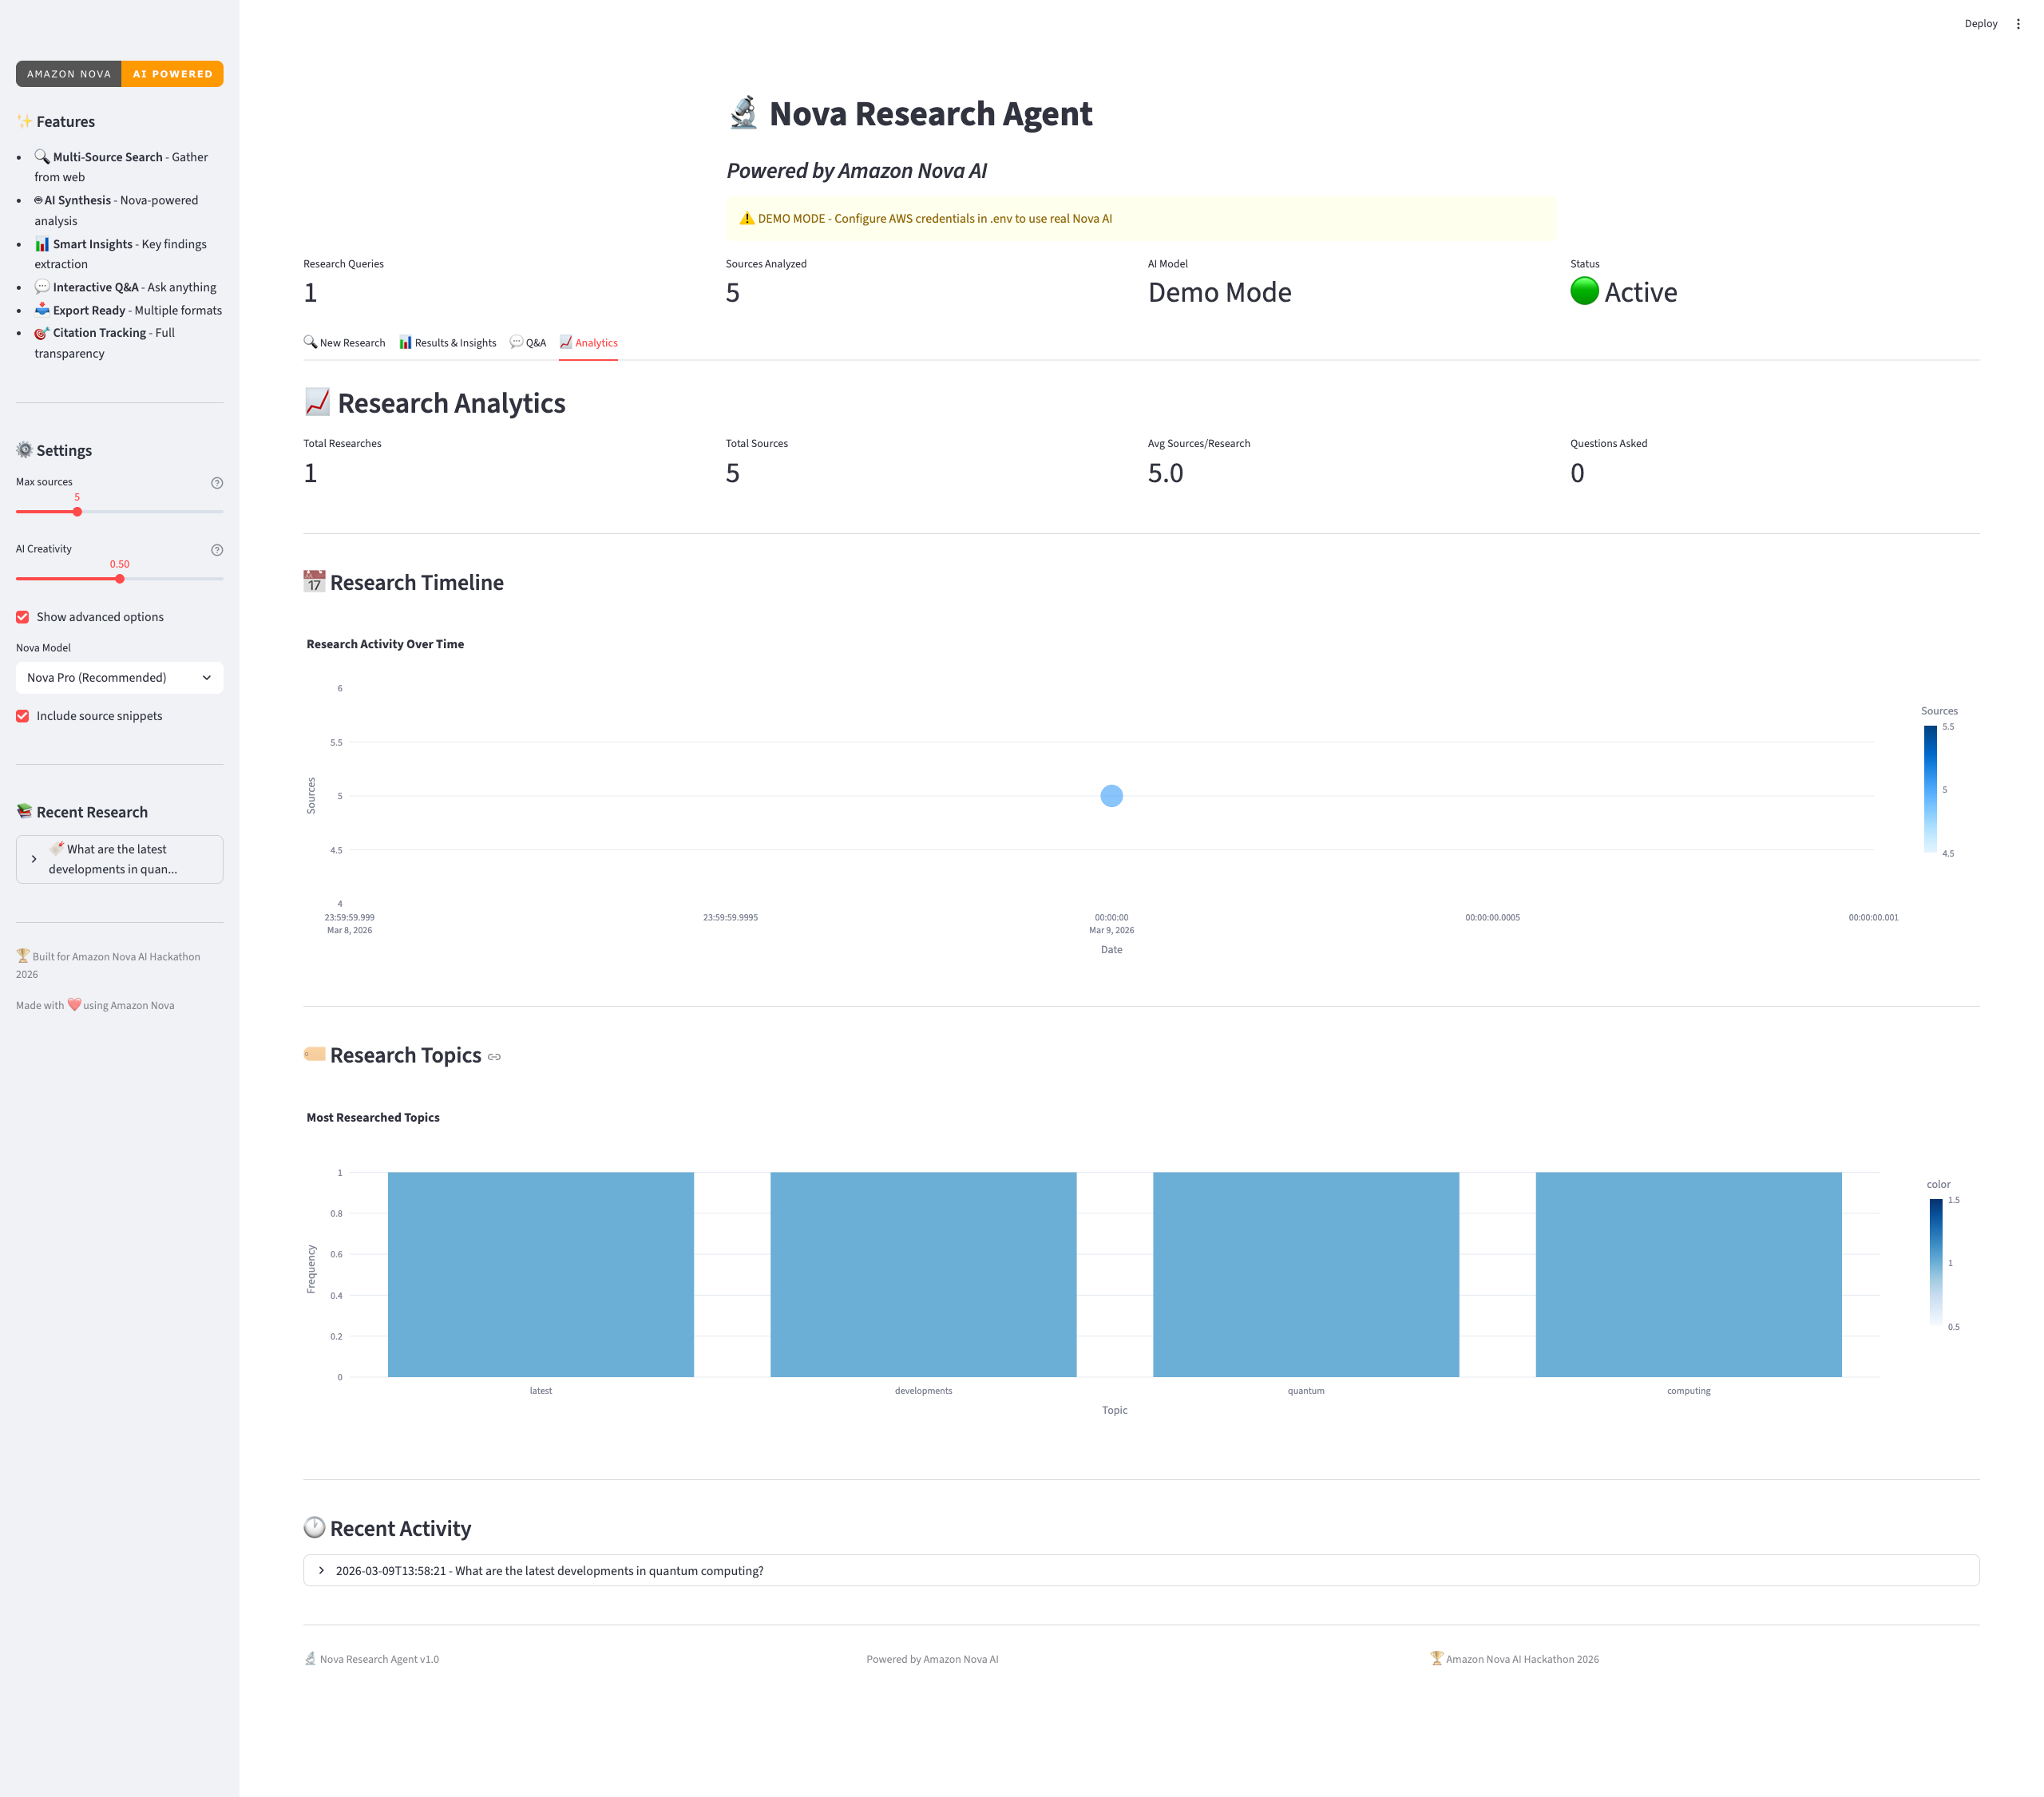Click the chart icon beside Research Analytics heading
Image resolution: width=2044 pixels, height=1797 pixels.
coord(317,402)
